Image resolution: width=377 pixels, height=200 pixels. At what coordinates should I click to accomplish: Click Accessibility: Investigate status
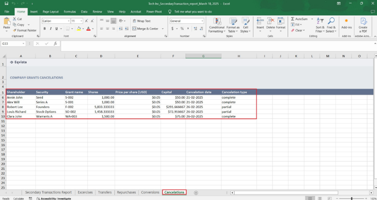[54, 198]
